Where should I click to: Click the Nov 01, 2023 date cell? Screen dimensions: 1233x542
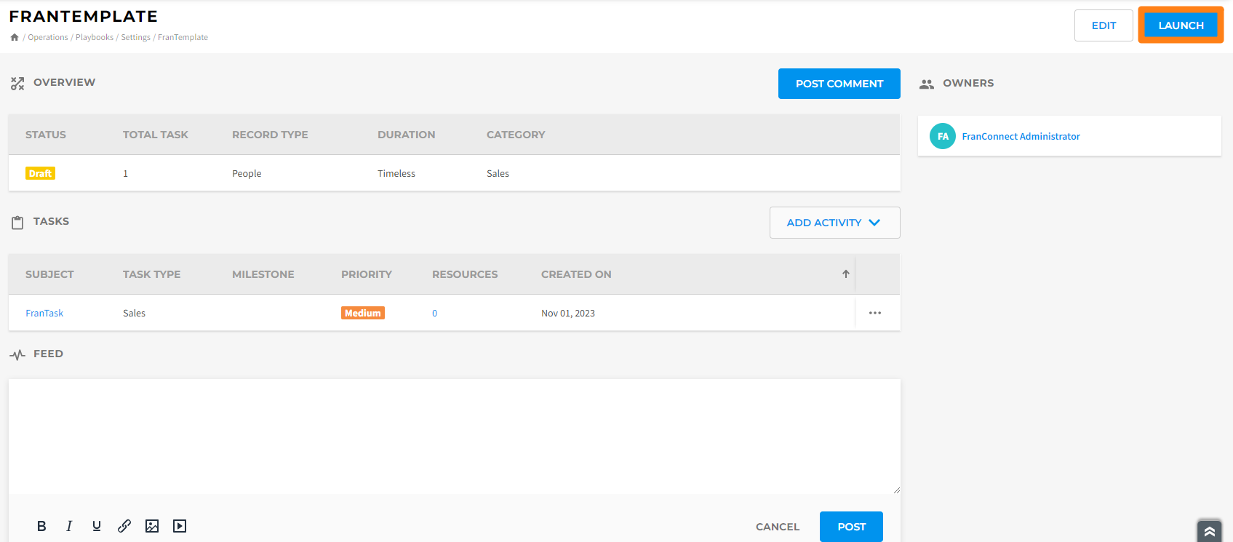568,313
